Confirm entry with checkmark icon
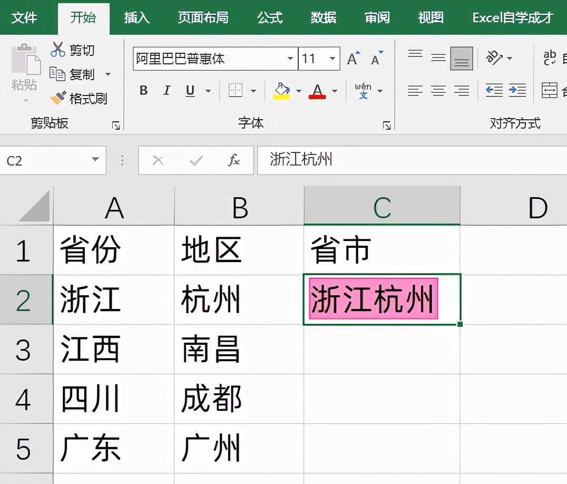Image resolution: width=567 pixels, height=484 pixels. click(197, 160)
